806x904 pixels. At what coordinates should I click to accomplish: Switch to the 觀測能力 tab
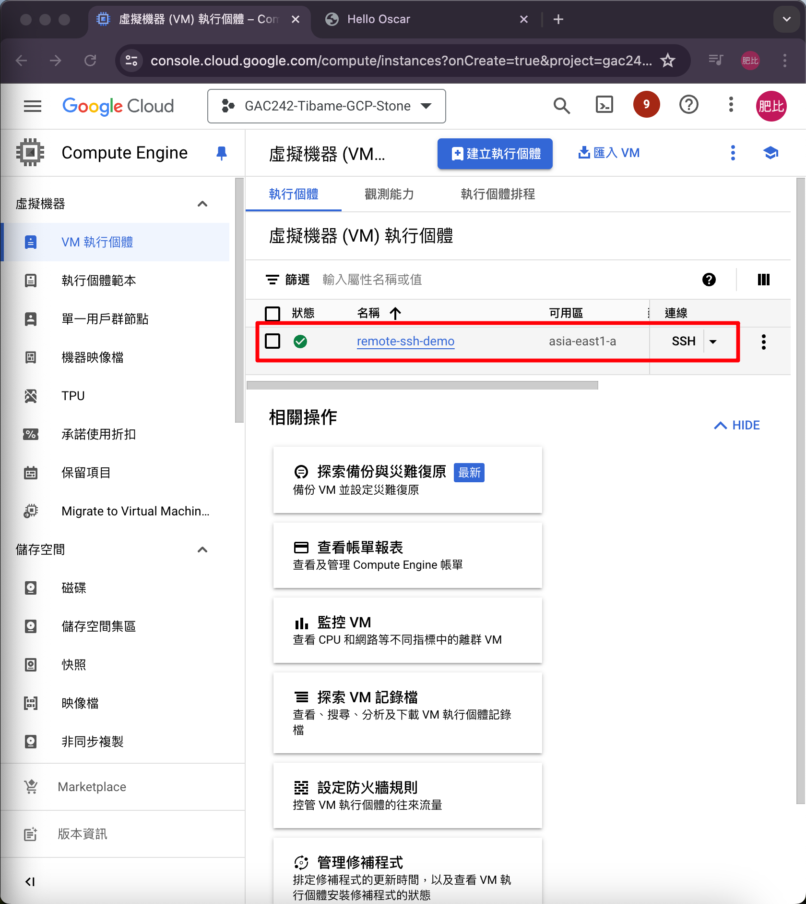pyautogui.click(x=389, y=194)
